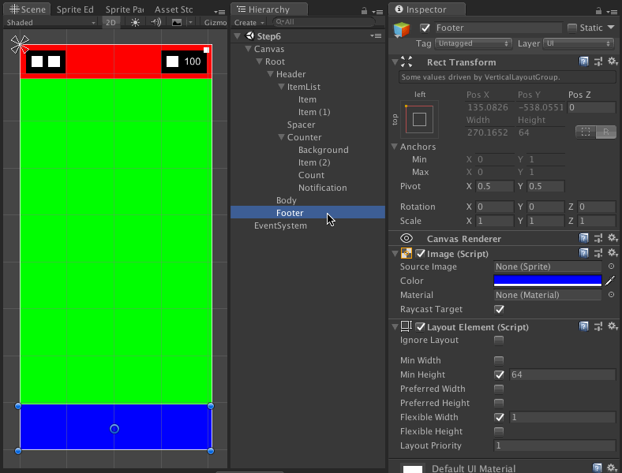
Task: Collapse the ItemList tree node
Action: [x=282, y=87]
